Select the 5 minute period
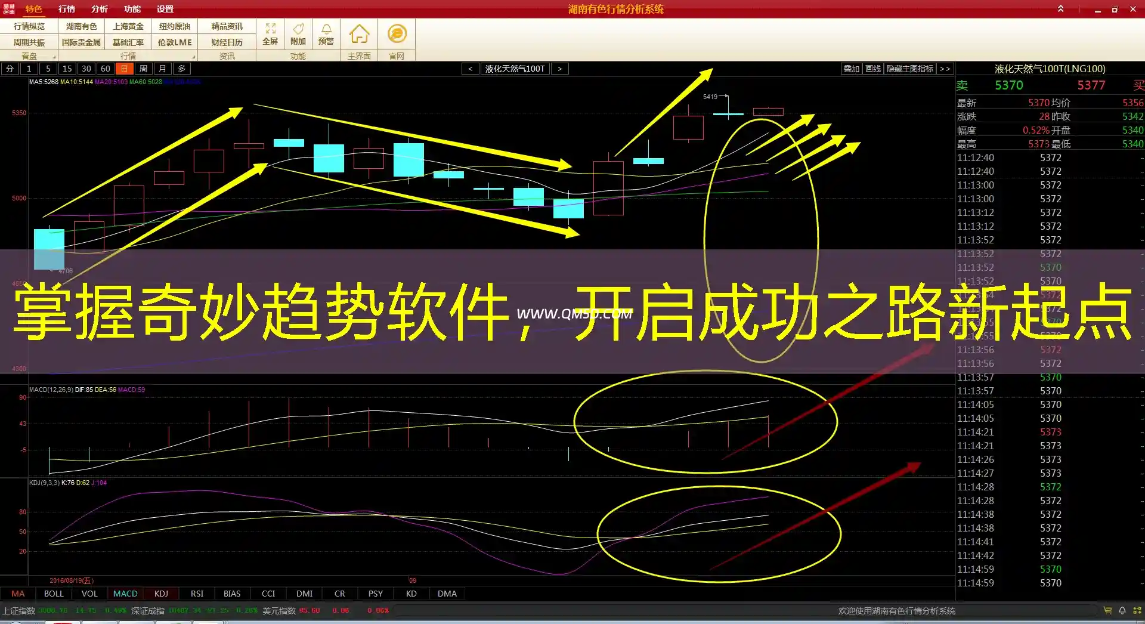Screen dimensions: 1145x624 48,69
